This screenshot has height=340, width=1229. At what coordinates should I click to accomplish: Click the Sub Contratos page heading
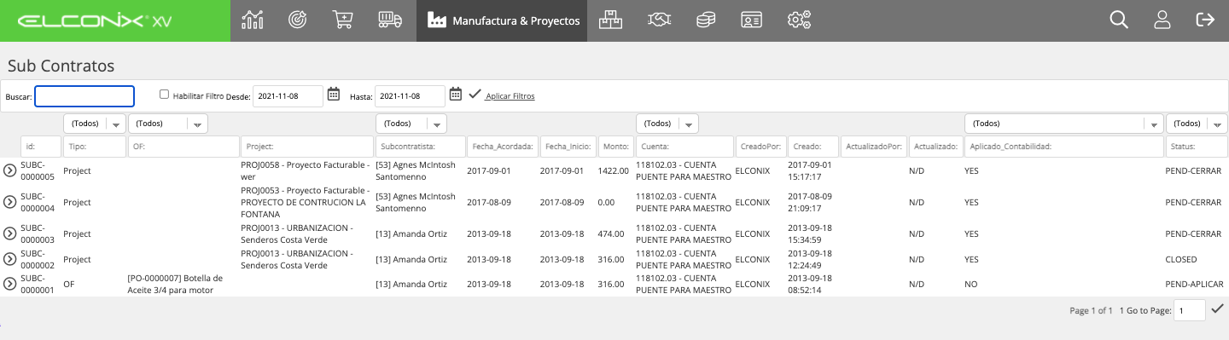(x=61, y=66)
